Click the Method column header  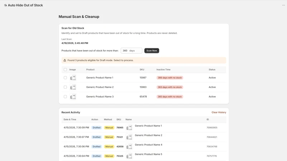pyautogui.click(x=108, y=119)
